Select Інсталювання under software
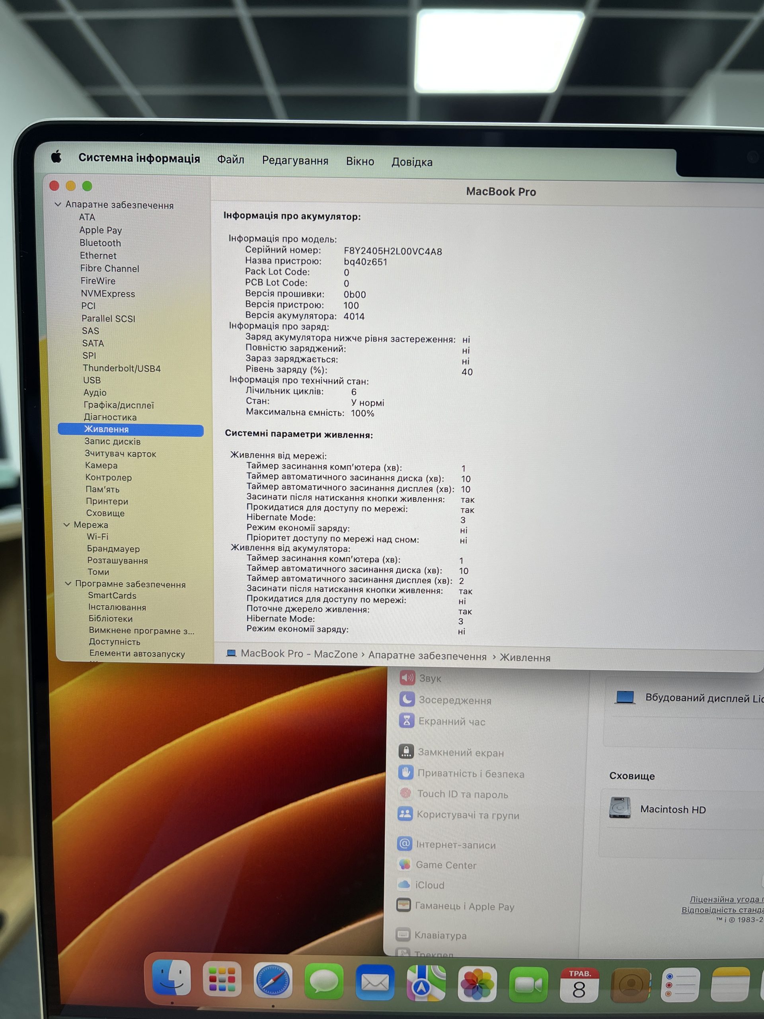This screenshot has width=764, height=1019. pos(117,607)
